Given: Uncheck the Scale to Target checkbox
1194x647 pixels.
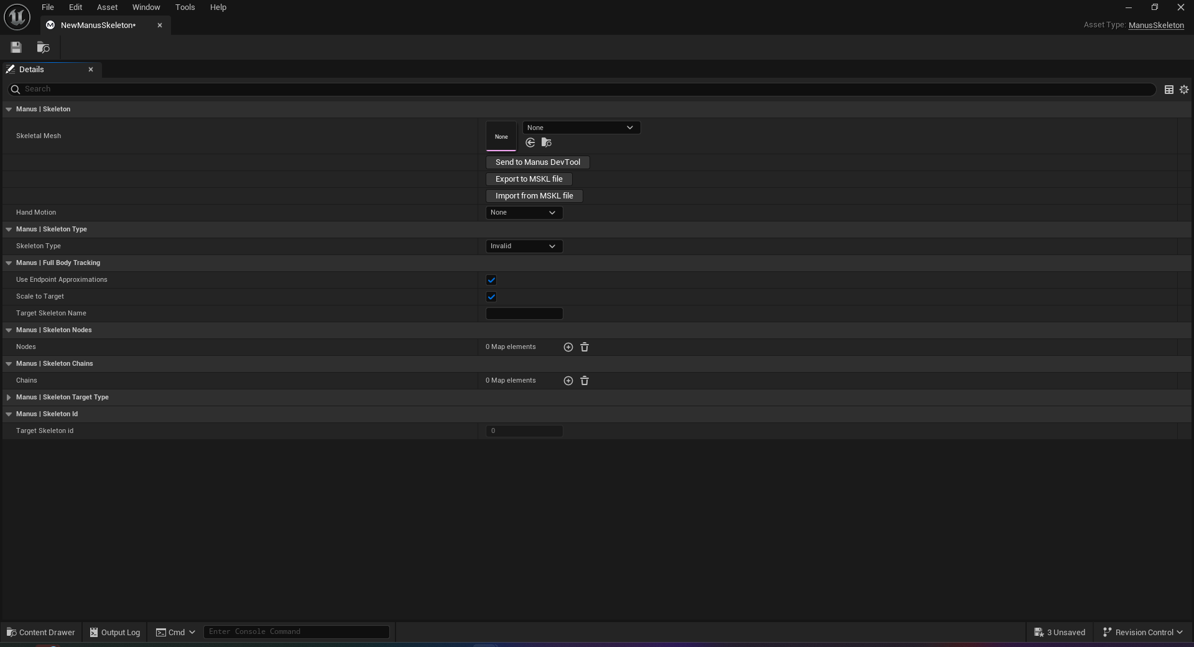Looking at the screenshot, I should pyautogui.click(x=491, y=297).
